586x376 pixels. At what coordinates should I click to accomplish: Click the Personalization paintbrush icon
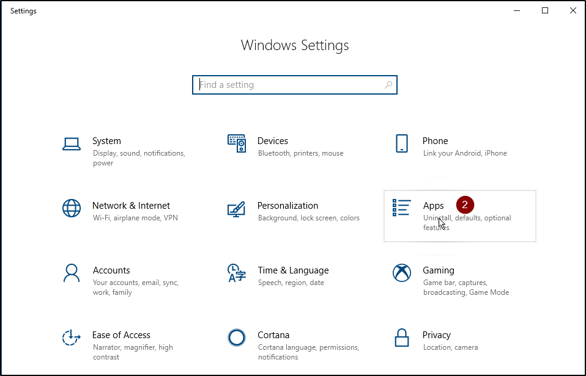click(x=237, y=209)
